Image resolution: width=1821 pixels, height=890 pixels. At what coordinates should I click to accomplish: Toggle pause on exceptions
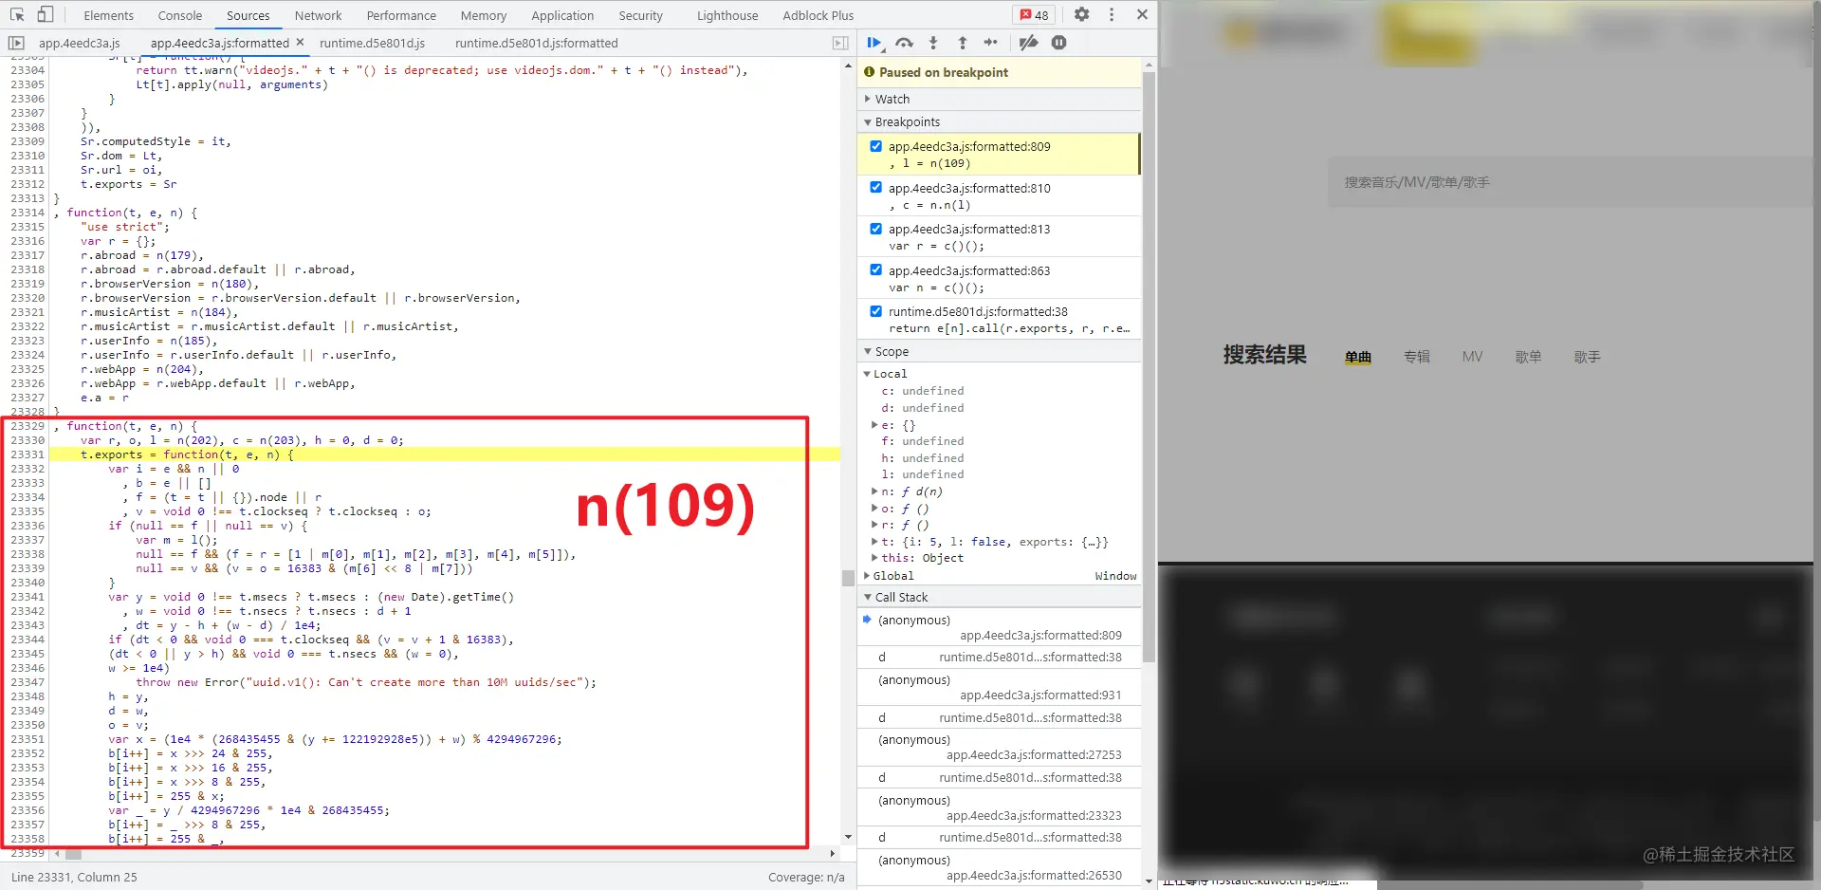click(x=1058, y=43)
